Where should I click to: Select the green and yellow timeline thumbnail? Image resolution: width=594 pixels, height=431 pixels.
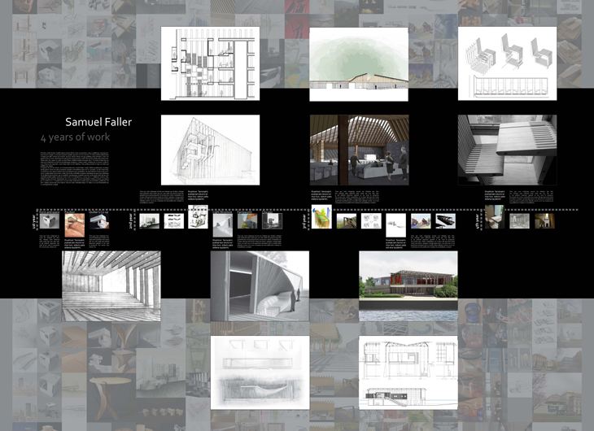tap(322, 220)
